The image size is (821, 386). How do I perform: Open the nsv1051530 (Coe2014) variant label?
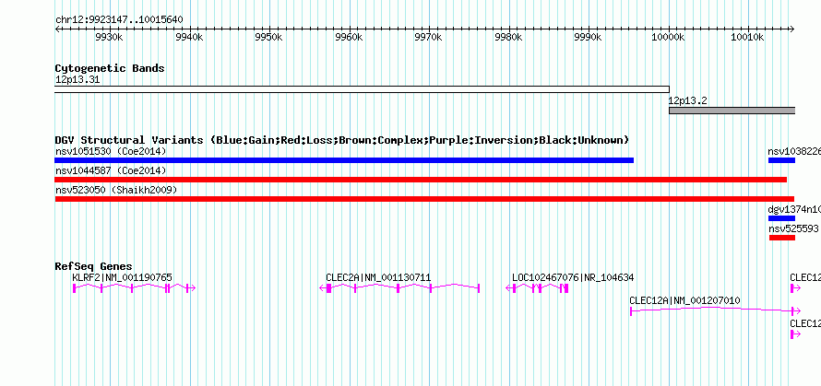click(111, 152)
